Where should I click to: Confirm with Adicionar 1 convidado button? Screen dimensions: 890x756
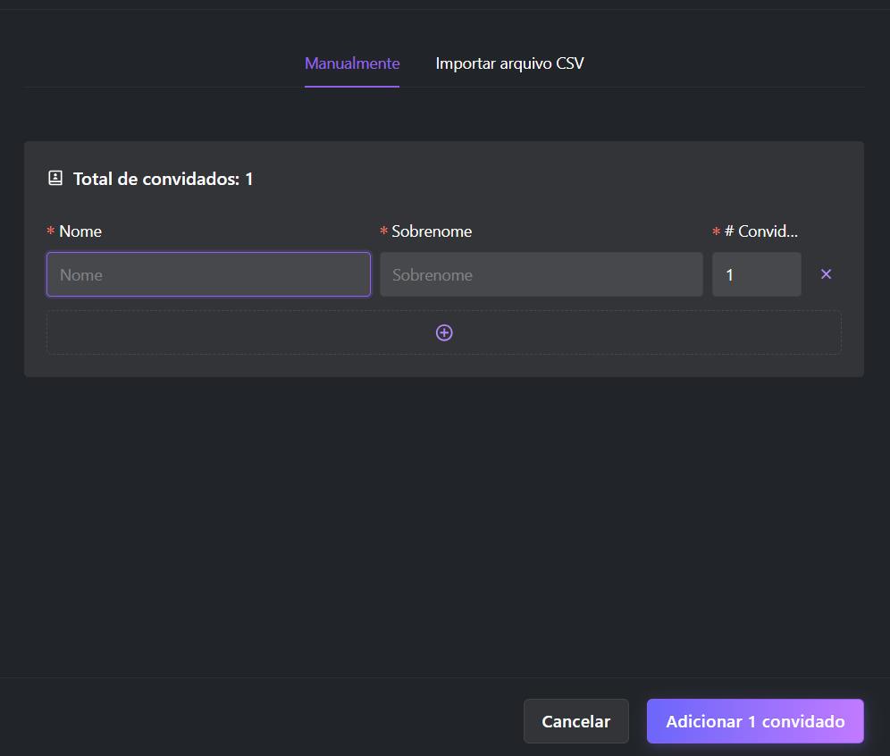point(755,721)
